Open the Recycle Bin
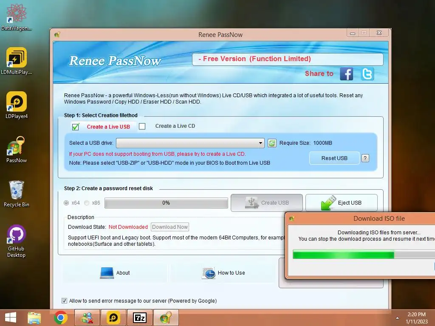This screenshot has width=435, height=326. (17, 194)
